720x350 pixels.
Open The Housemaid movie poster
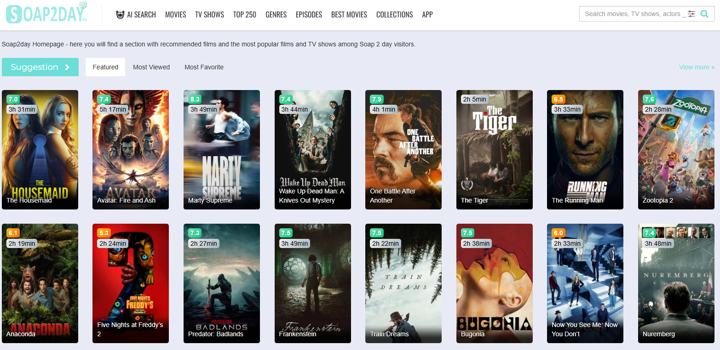(x=40, y=149)
